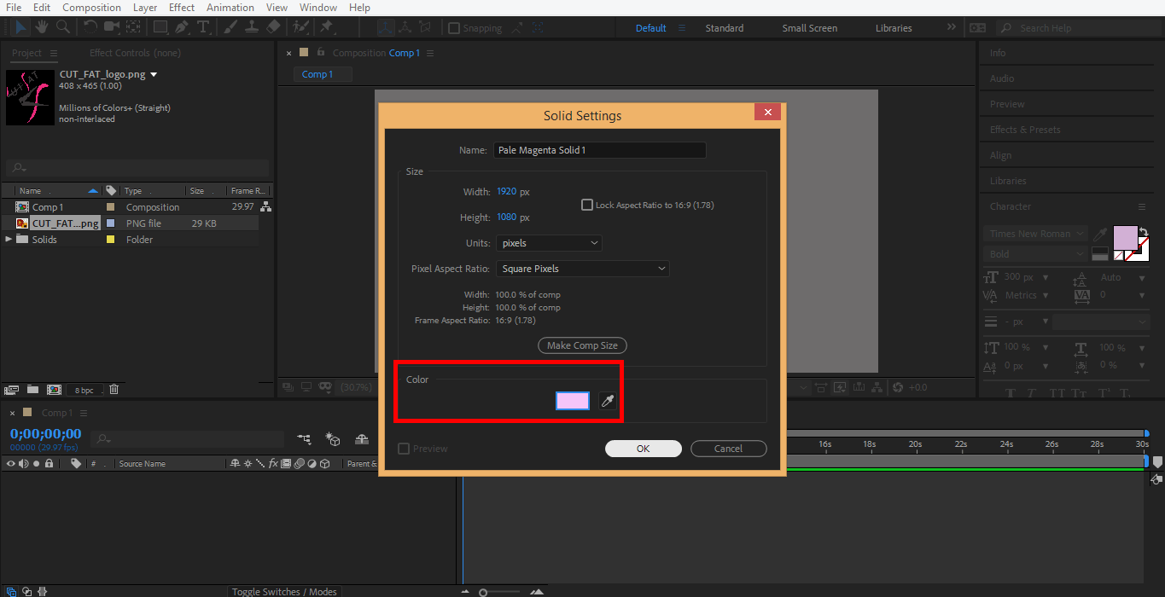Select the Pen tool
Viewport: 1165px width, 597px height.
click(x=182, y=27)
